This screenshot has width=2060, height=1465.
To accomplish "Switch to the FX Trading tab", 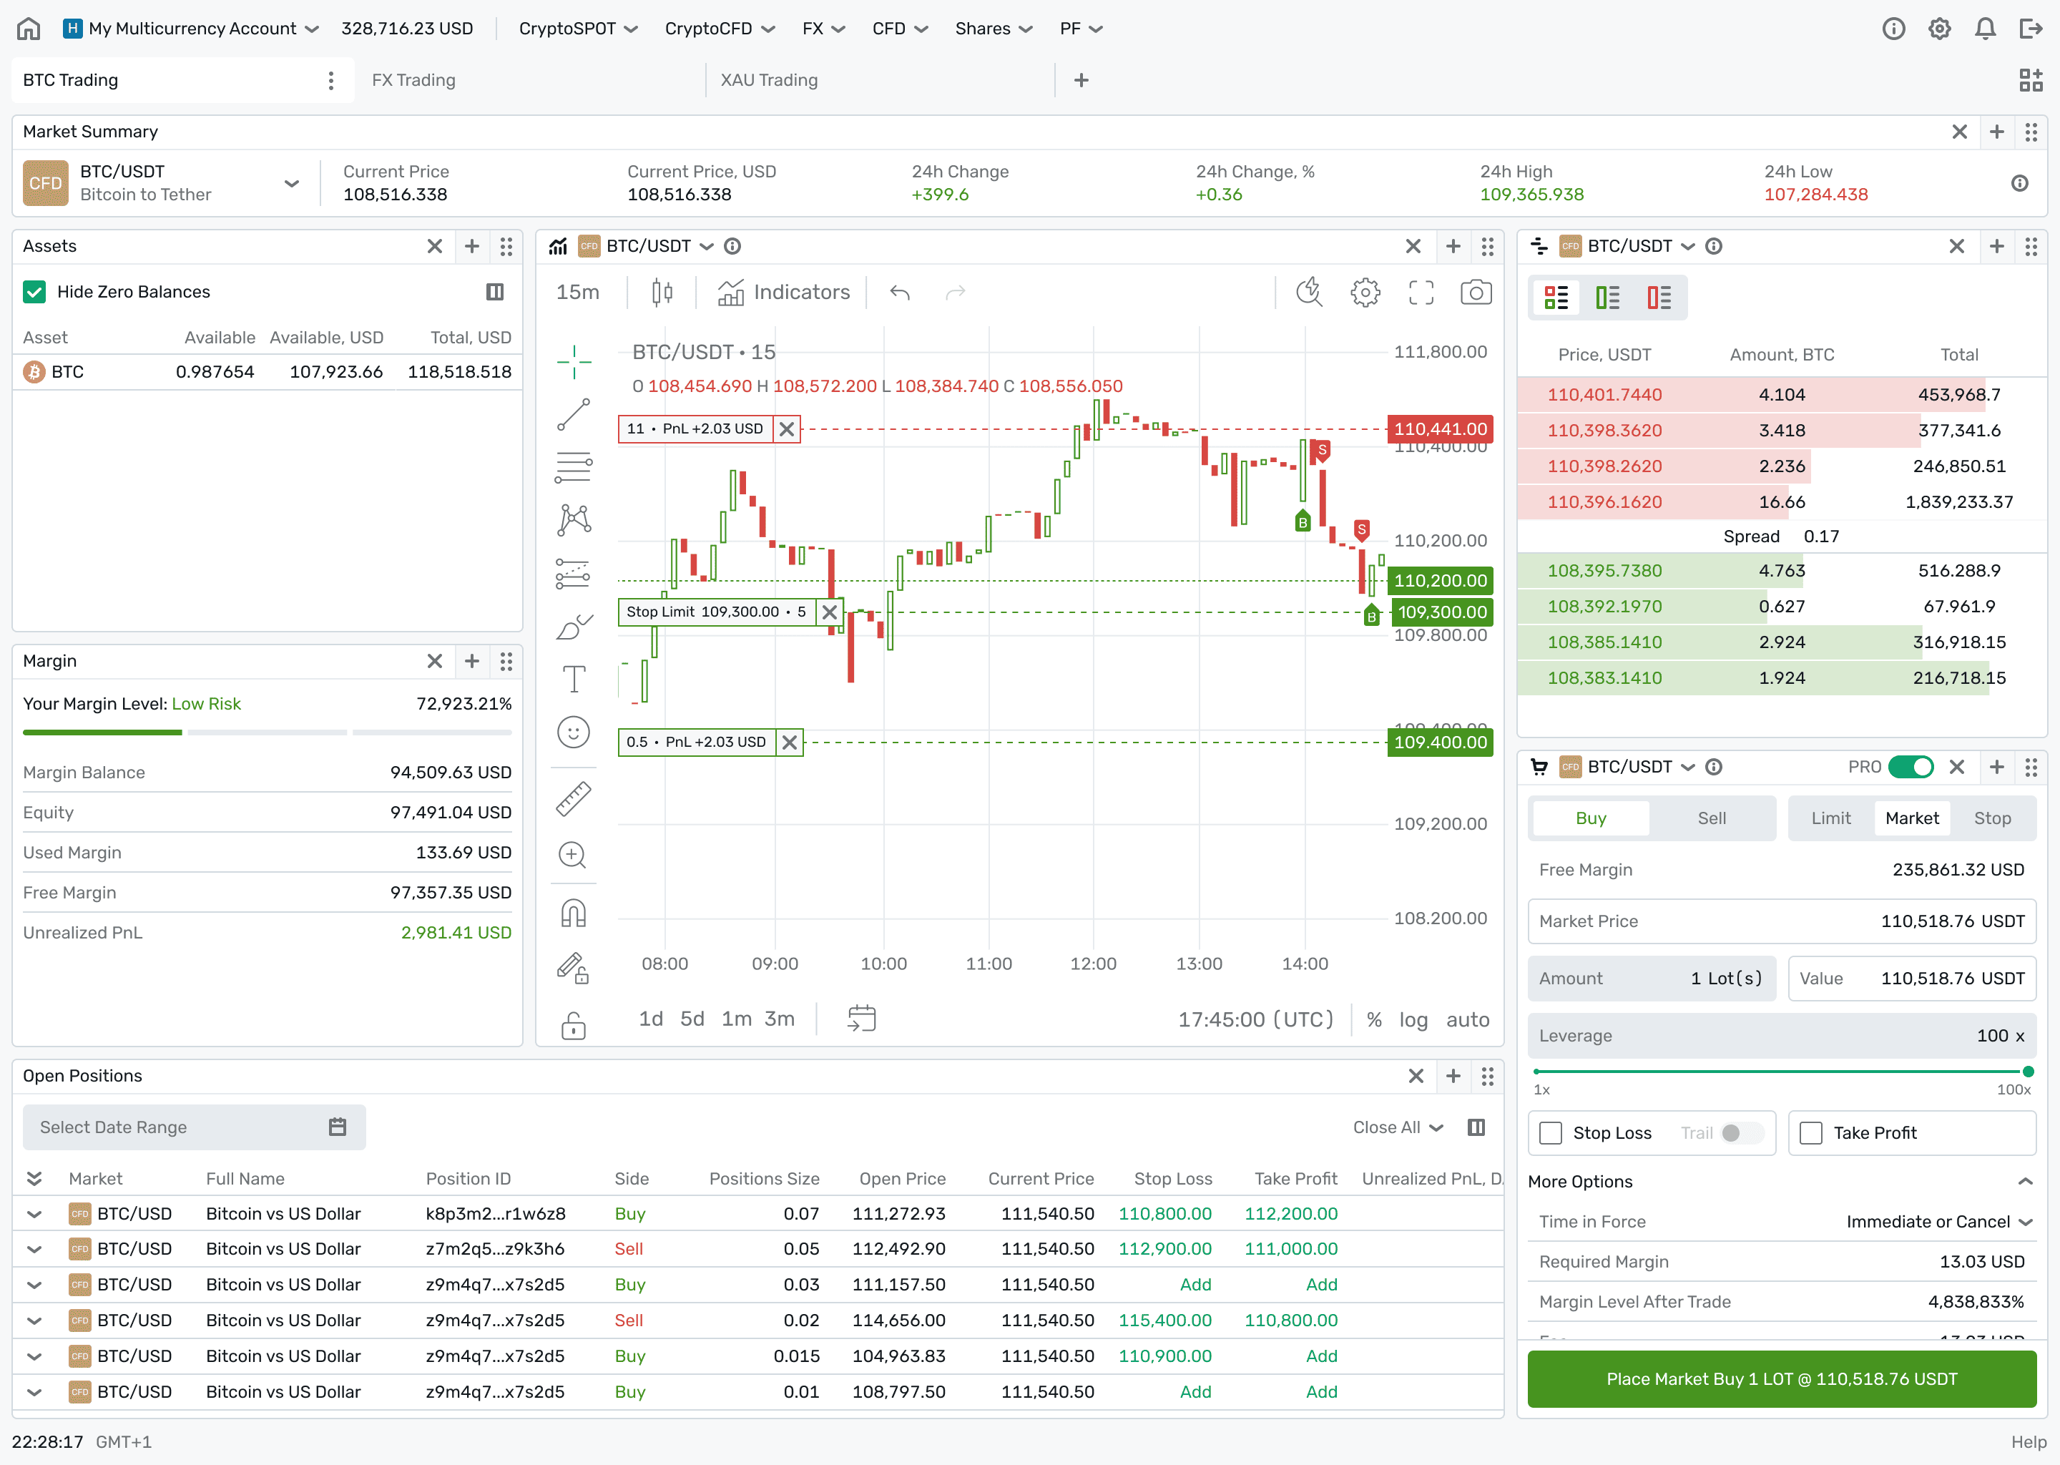I will 414,80.
